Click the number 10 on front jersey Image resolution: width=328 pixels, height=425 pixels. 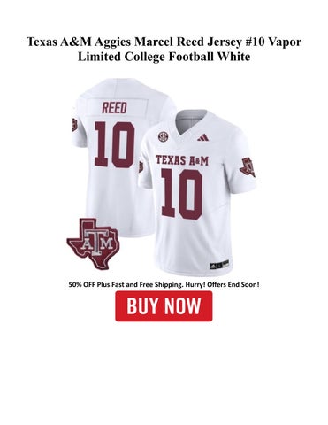point(182,194)
